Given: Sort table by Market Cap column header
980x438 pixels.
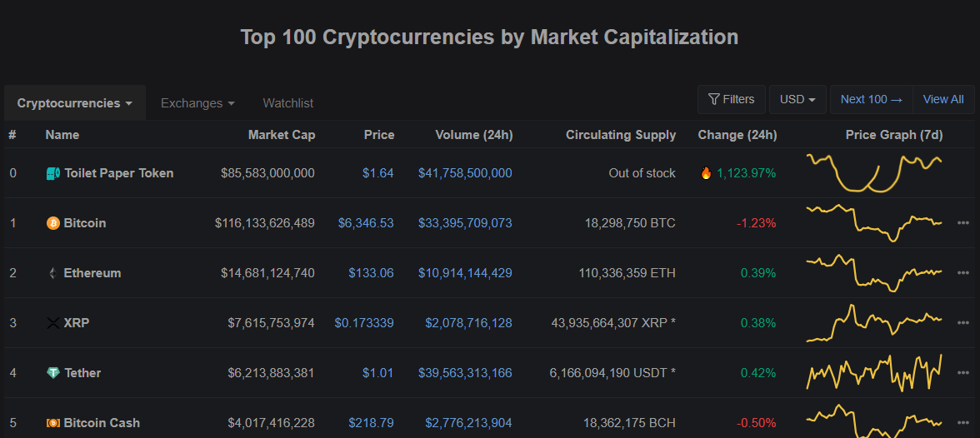Looking at the screenshot, I should pos(282,135).
